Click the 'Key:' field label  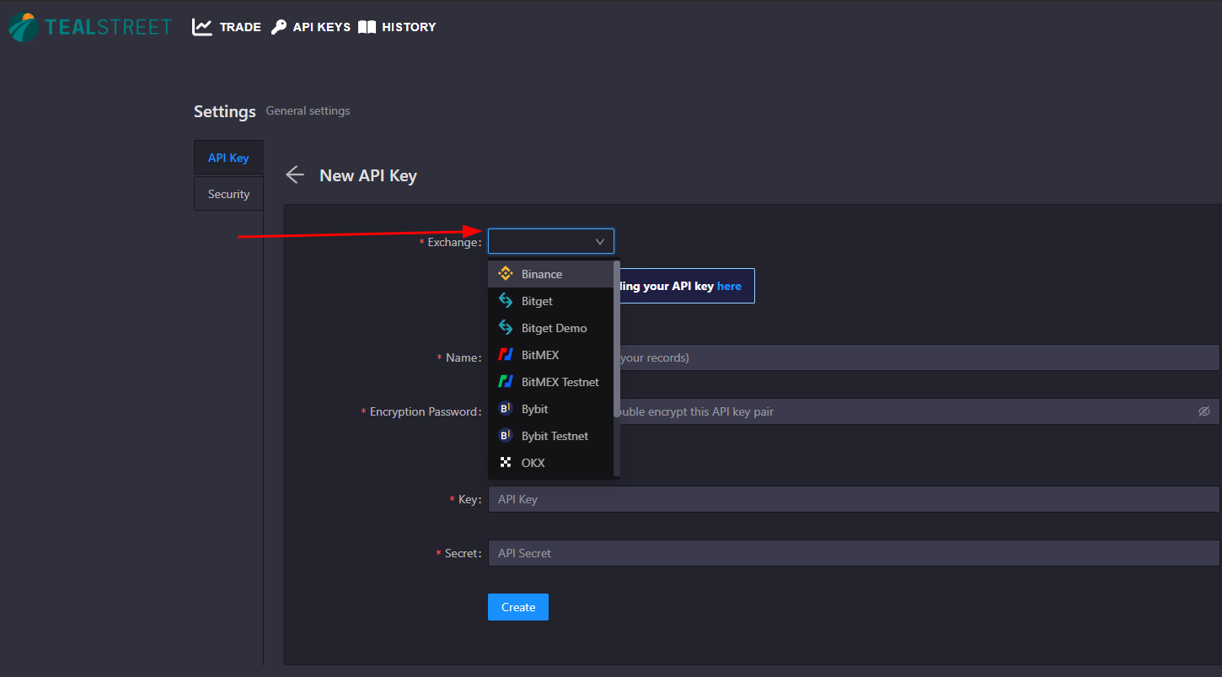coord(470,499)
